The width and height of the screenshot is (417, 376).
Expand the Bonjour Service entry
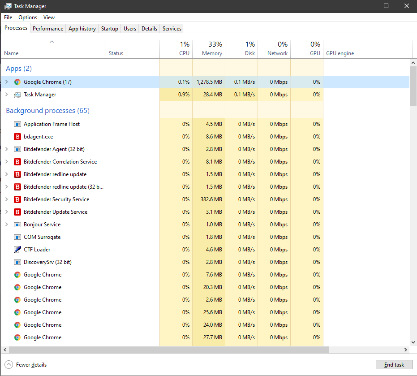point(7,225)
